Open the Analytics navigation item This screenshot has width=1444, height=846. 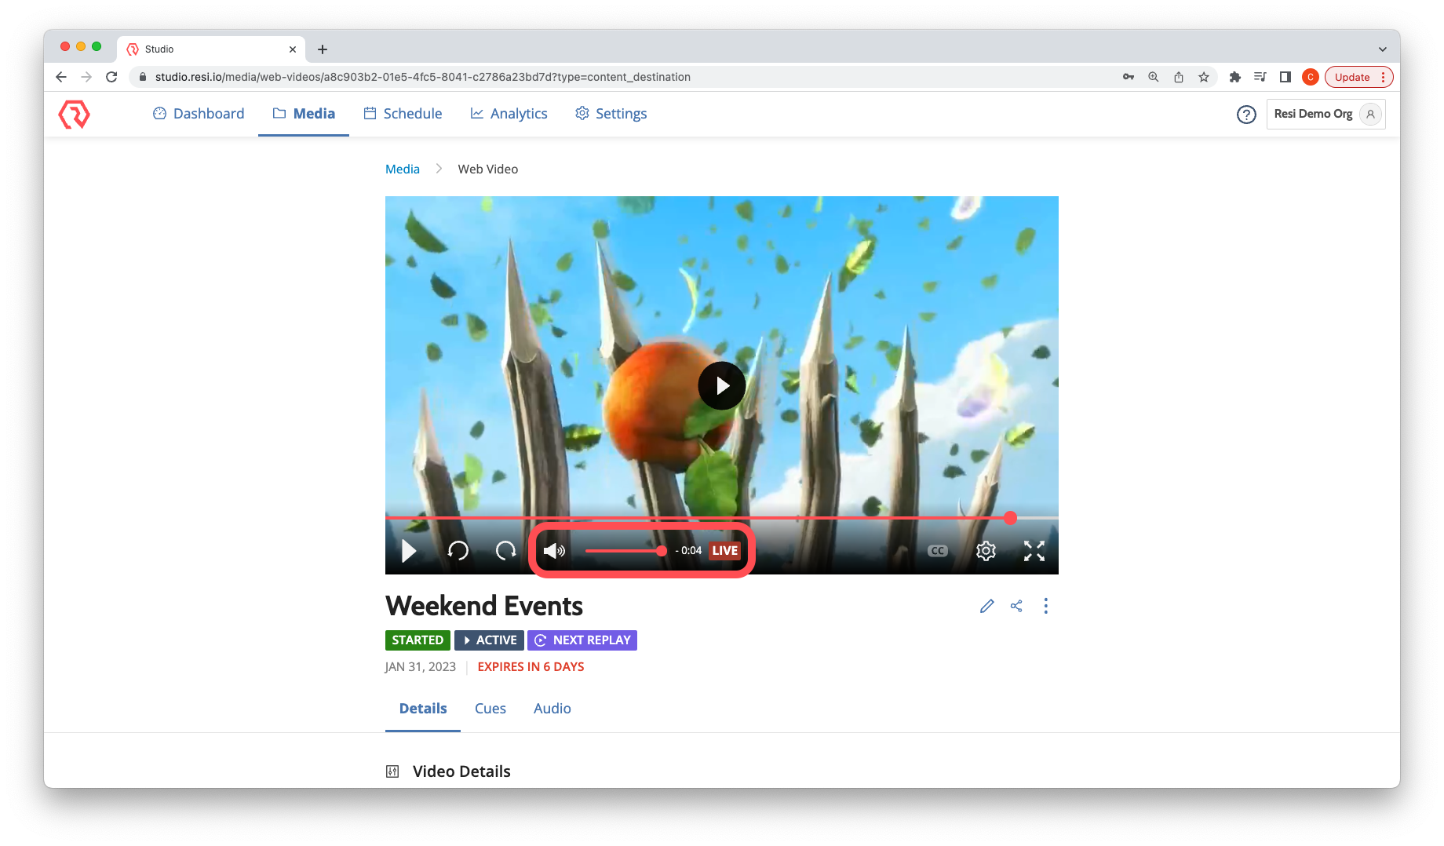(x=509, y=114)
